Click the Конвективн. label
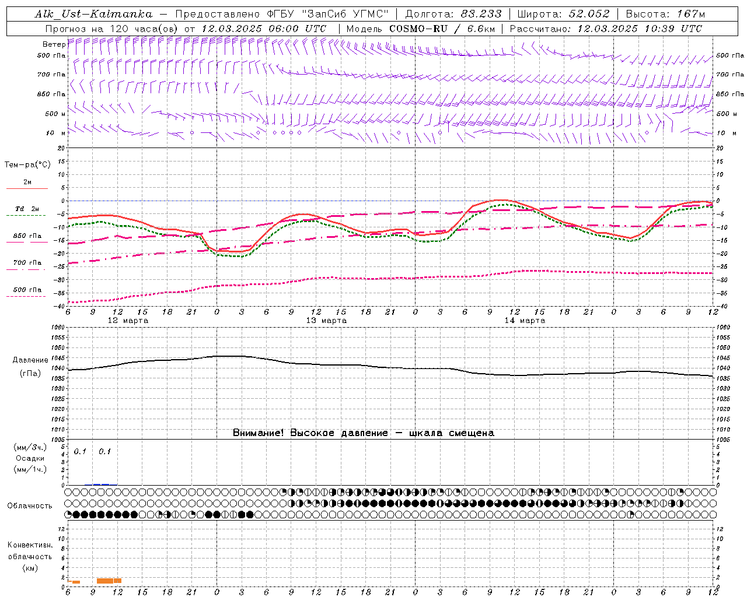 30,545
